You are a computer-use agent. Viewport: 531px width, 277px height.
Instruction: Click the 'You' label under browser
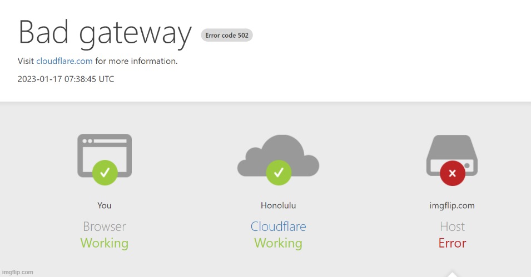tap(105, 205)
